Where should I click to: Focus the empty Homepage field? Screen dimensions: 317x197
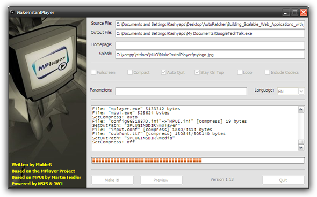210,46
